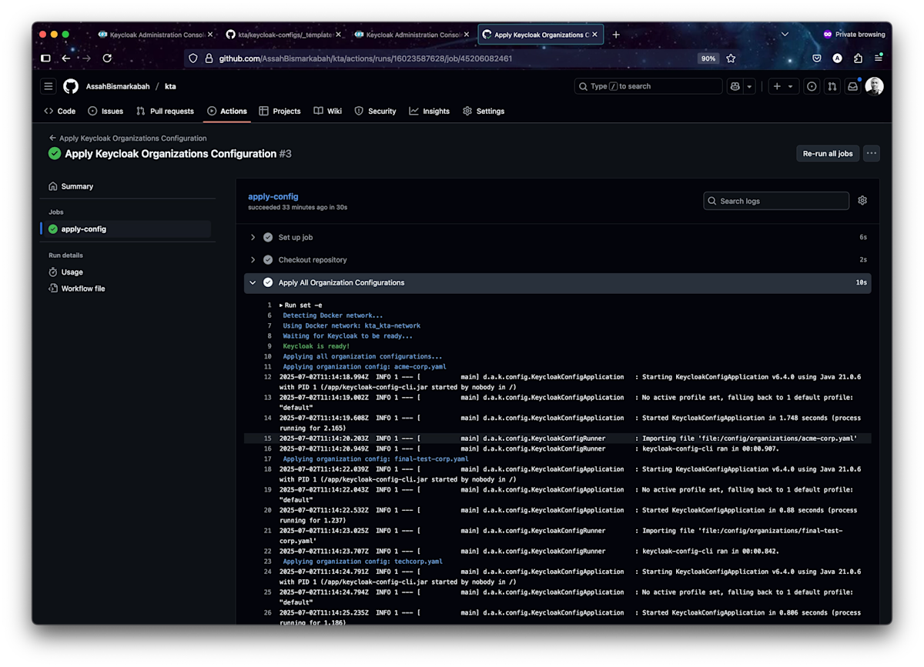
Task: Collapse Apply All Organization Configurations step
Action: coord(557,282)
